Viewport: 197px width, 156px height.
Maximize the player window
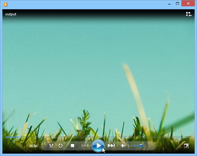[177, 4]
